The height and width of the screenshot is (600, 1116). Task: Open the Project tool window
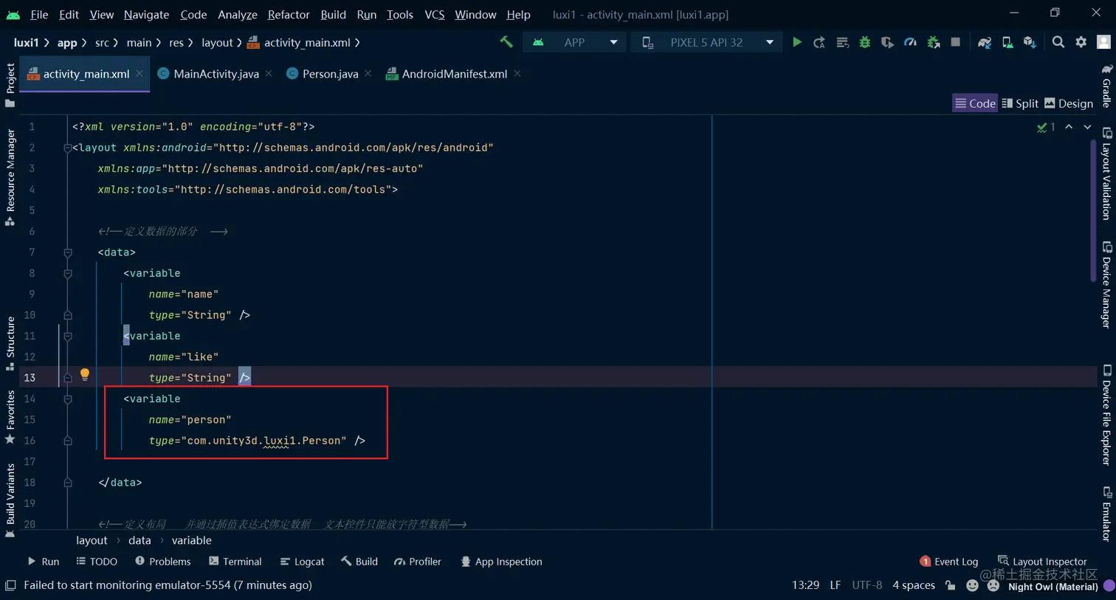click(x=10, y=84)
